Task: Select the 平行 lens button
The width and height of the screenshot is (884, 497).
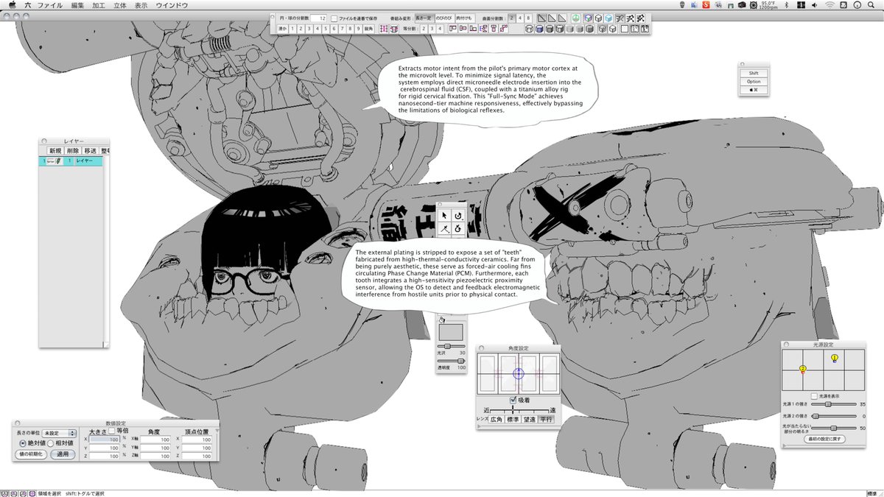Action: coord(546,419)
